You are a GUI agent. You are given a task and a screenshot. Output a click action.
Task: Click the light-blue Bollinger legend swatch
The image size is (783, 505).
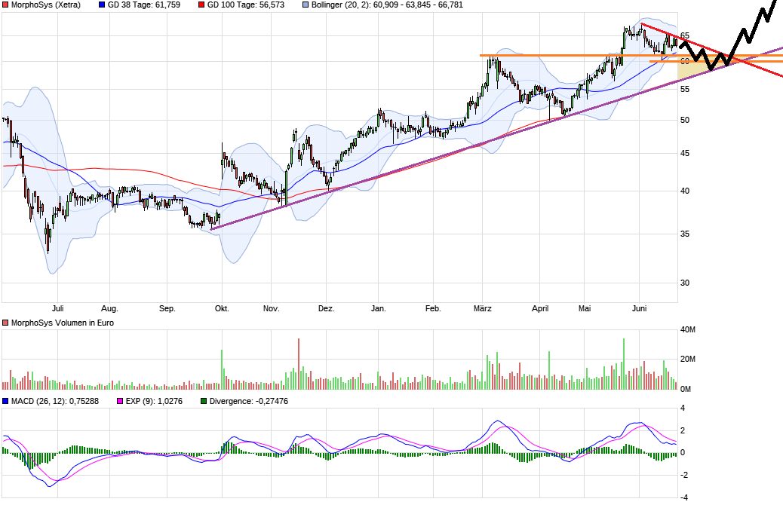(306, 5)
